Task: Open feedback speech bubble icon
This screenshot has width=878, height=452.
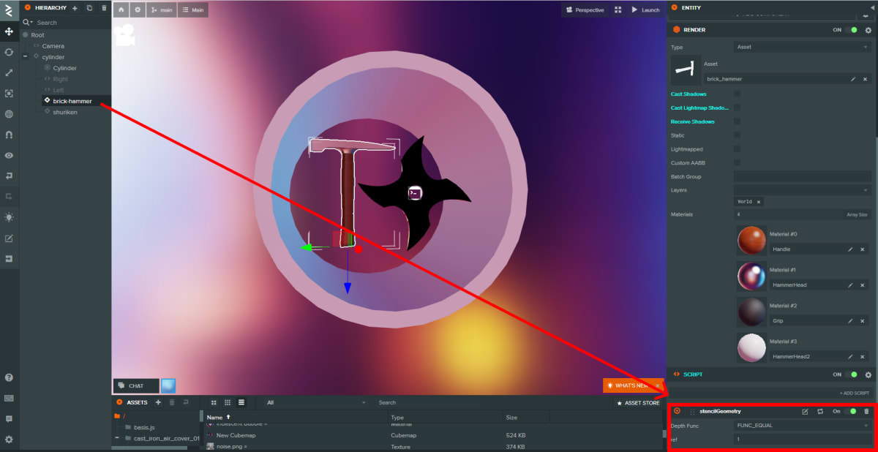Action: point(9,418)
